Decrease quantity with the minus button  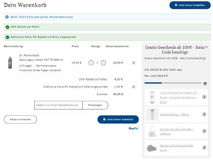pyautogui.click(x=91, y=63)
